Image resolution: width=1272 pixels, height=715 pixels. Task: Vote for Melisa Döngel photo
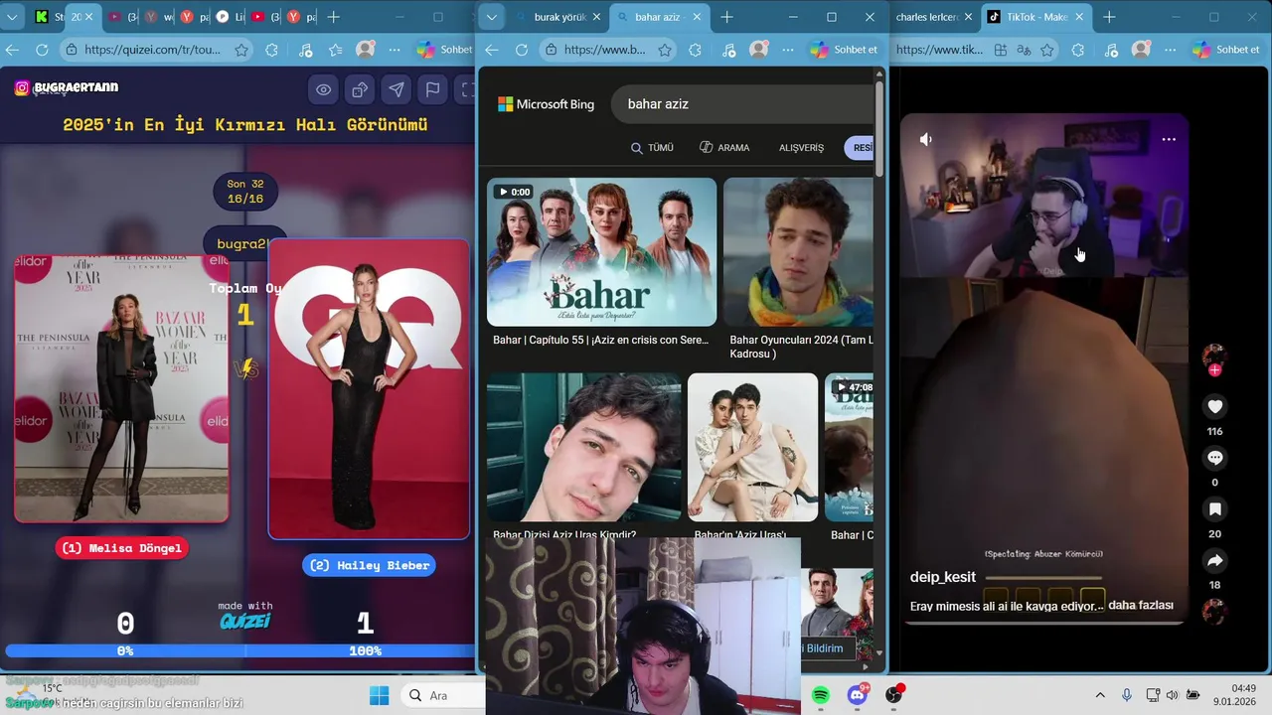[x=121, y=388]
